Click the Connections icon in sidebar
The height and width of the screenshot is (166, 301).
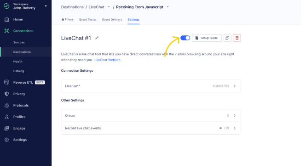click(x=7, y=31)
